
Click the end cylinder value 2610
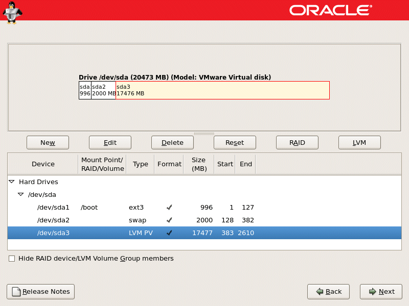246,233
